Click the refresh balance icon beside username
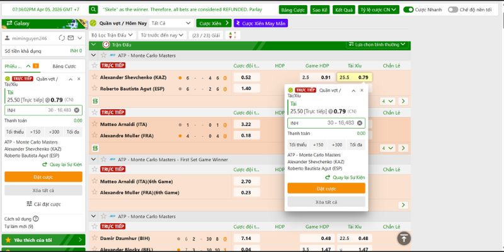 [x=63, y=38]
